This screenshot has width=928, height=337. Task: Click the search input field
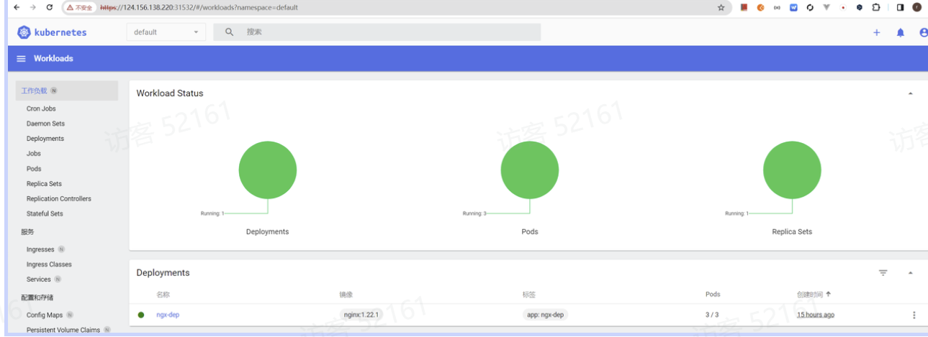coord(389,32)
